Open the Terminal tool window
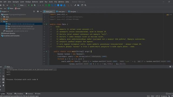Image resolution: width=173 pixels, height=97 pixels. tap(29, 94)
